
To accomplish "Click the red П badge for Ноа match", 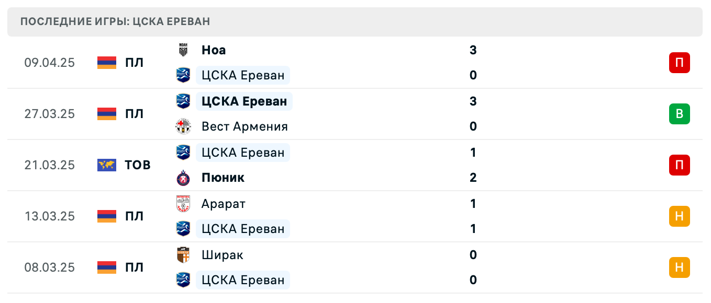I will (x=679, y=63).
